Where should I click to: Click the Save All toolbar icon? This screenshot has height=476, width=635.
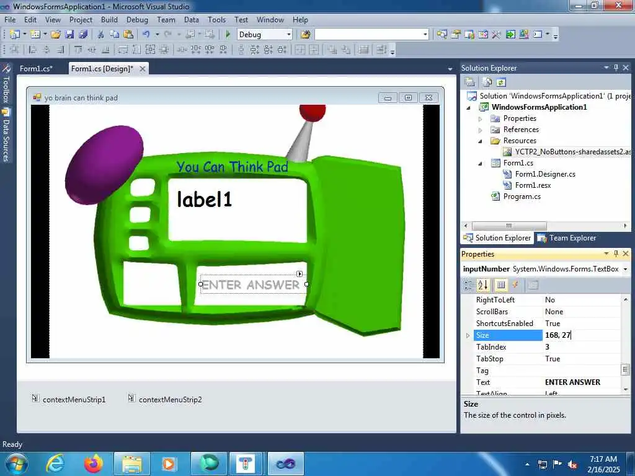coord(84,35)
